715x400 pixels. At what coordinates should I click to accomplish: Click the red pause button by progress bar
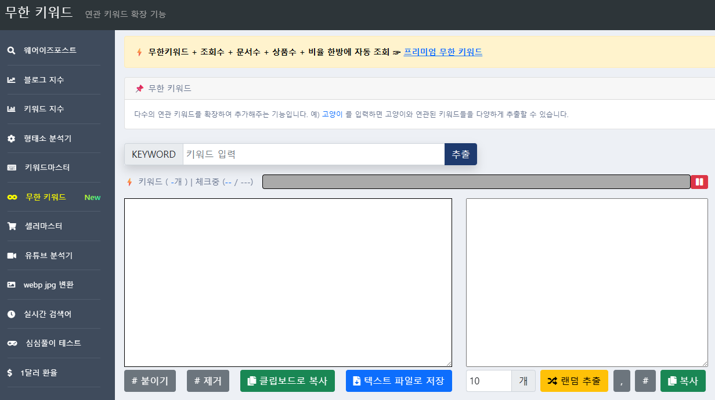[x=699, y=182]
